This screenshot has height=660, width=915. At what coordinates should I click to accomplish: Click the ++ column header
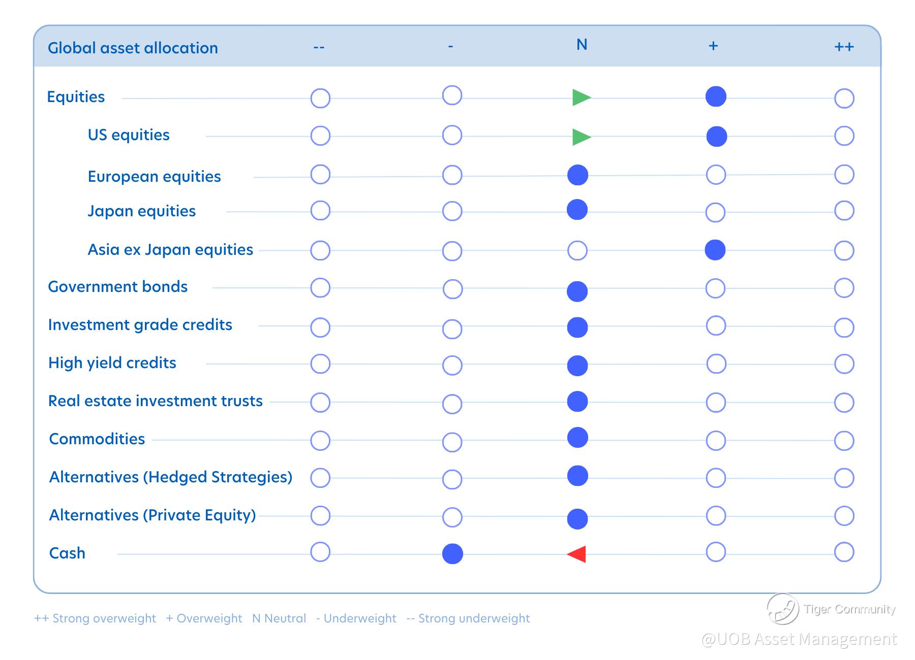(844, 47)
